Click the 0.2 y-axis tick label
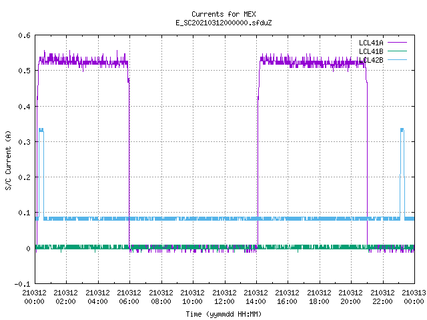The image size is (427, 320). point(24,177)
